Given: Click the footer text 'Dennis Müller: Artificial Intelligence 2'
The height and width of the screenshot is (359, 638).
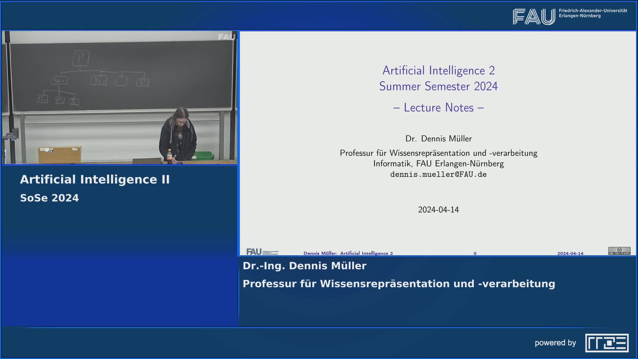Looking at the screenshot, I should (x=348, y=253).
